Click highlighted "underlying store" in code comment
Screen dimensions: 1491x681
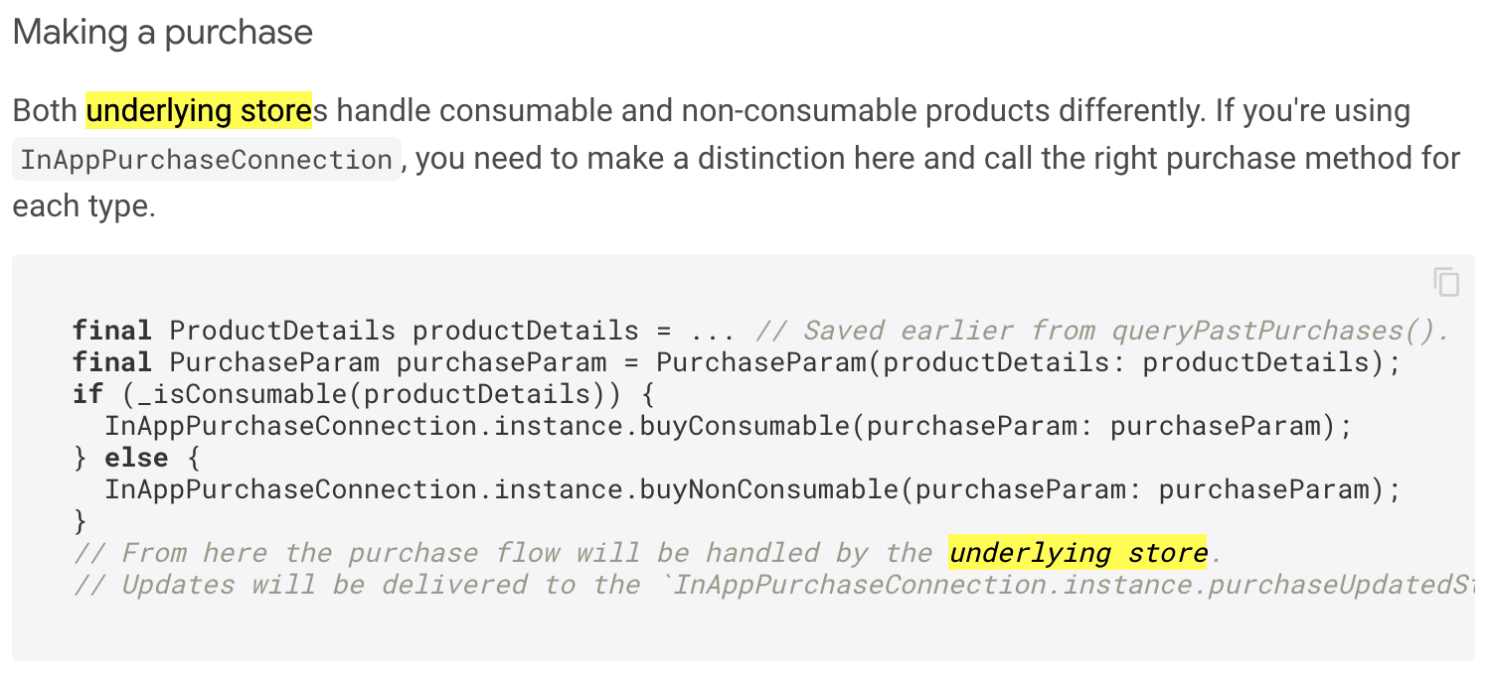[x=1077, y=553]
